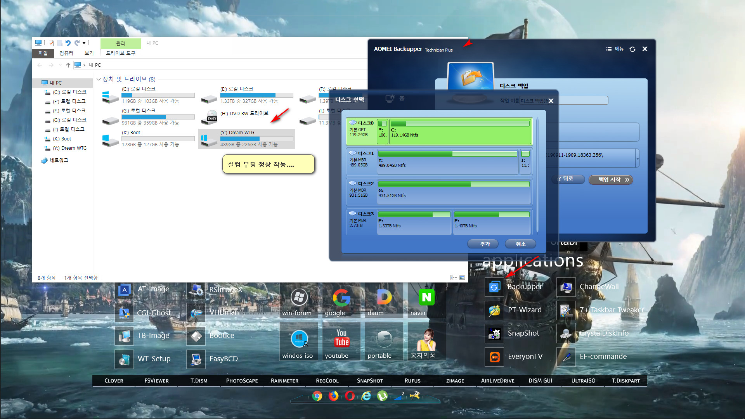Open the win-forum shortcut tile
The image size is (745, 419).
tap(299, 301)
